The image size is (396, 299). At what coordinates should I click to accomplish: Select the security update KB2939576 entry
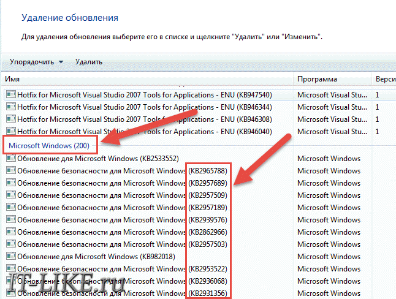click(122, 220)
